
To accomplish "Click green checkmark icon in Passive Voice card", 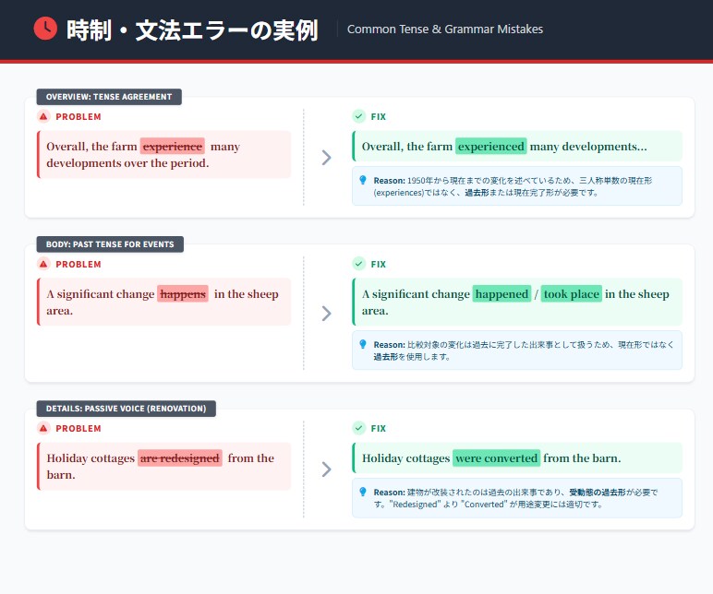I will 358,428.
